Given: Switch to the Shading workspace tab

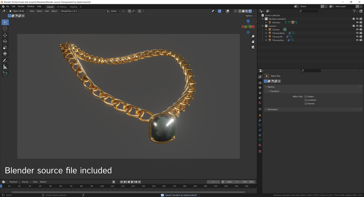Looking at the screenshot, I should tap(74, 7).
